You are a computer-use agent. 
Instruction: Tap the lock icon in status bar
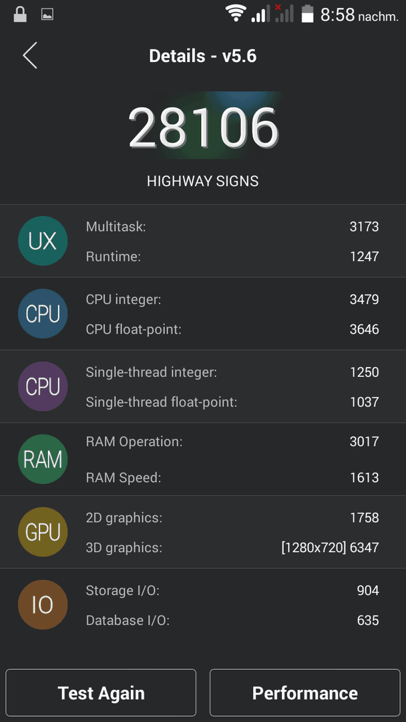tap(20, 14)
